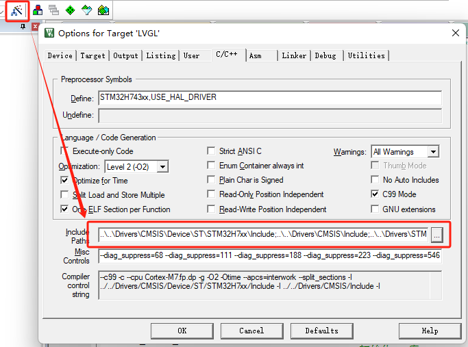468x347 pixels.
Task: Toggle Optimize for Time checkbox
Action: pyautogui.click(x=64, y=180)
